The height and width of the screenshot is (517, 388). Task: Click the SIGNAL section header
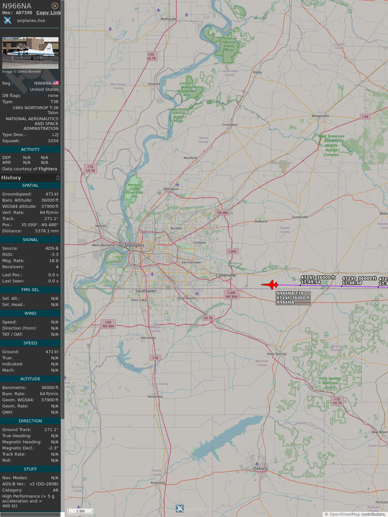(30, 240)
